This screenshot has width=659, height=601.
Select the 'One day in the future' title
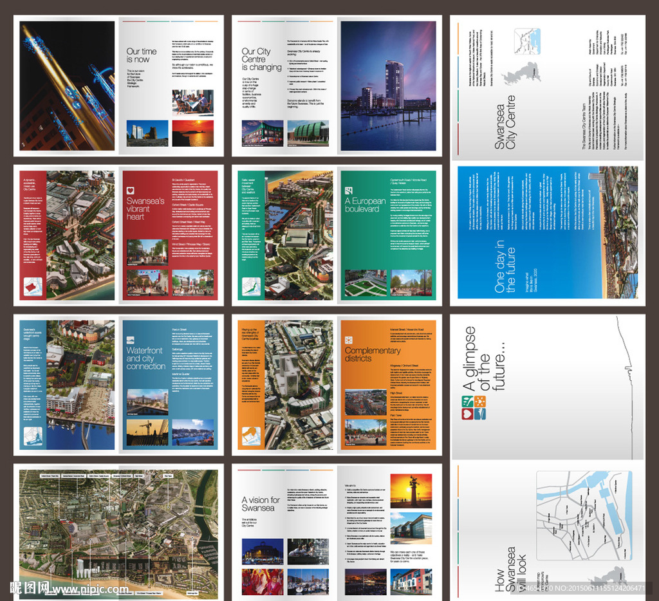click(505, 266)
